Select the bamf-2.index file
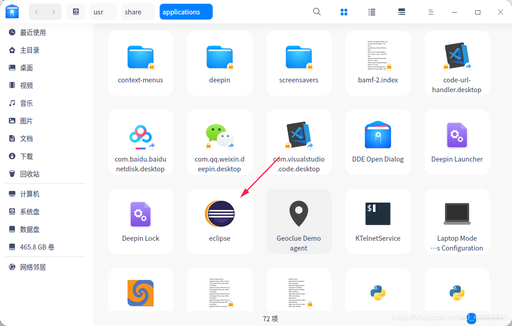512x326 pixels. (x=378, y=63)
